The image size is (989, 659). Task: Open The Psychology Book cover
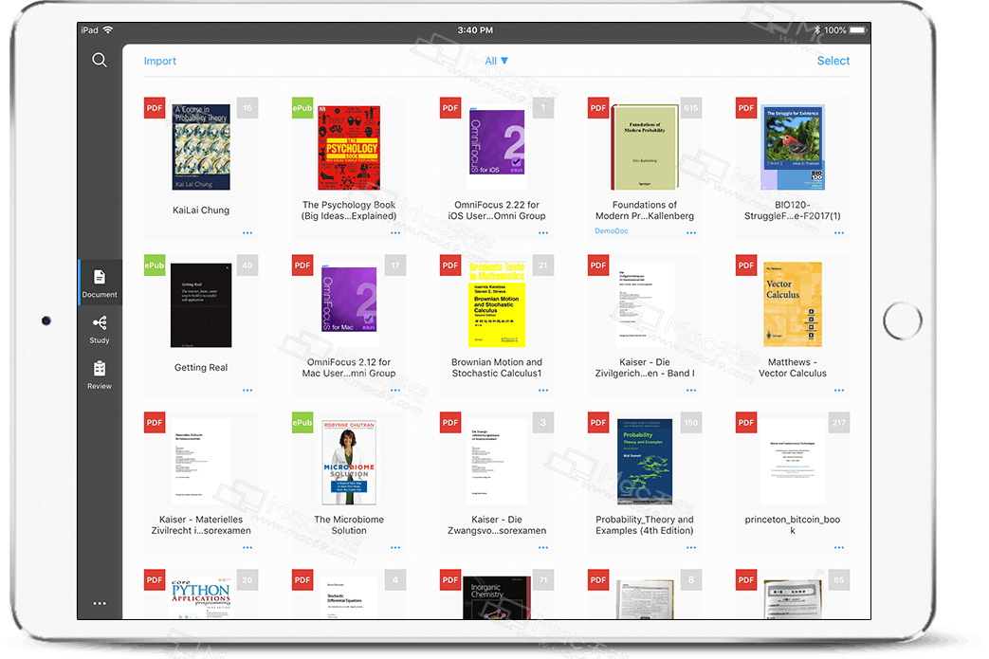[349, 148]
